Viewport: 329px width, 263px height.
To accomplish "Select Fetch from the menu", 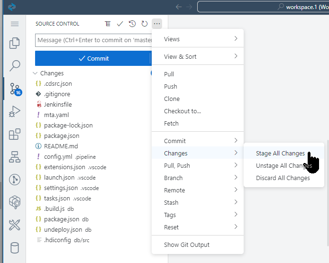I will click(198, 124).
